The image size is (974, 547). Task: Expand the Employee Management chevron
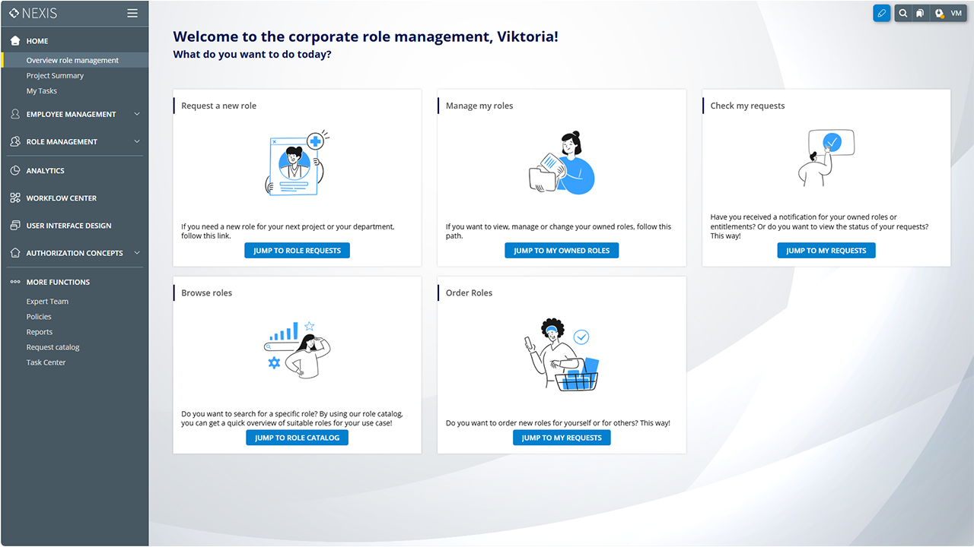(x=137, y=114)
